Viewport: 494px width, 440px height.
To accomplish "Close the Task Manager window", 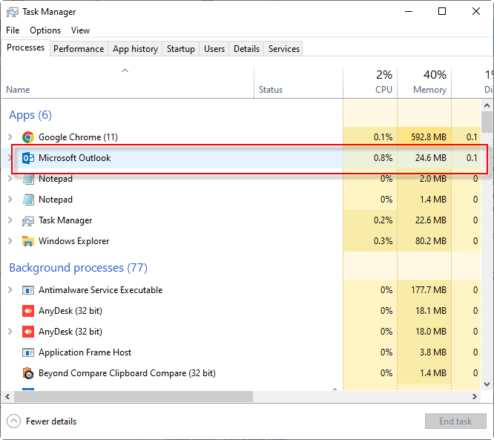I will point(476,12).
